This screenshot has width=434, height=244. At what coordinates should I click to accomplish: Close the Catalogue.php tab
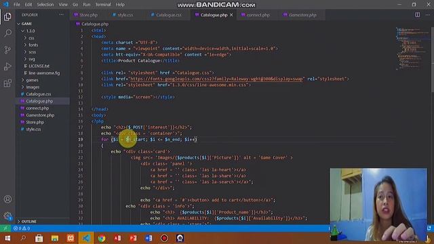(231, 15)
